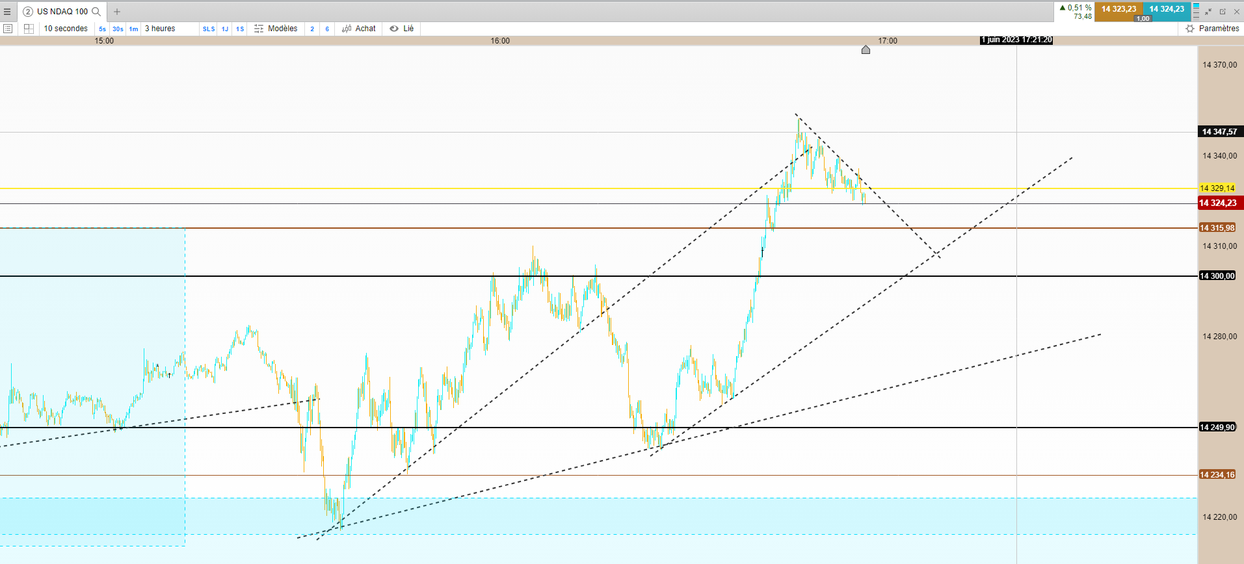Click the 14 340,00 price scale label

[1220, 156]
